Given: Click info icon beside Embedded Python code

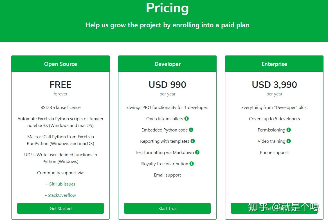Looking at the screenshot, I should pyautogui.click(x=191, y=130).
